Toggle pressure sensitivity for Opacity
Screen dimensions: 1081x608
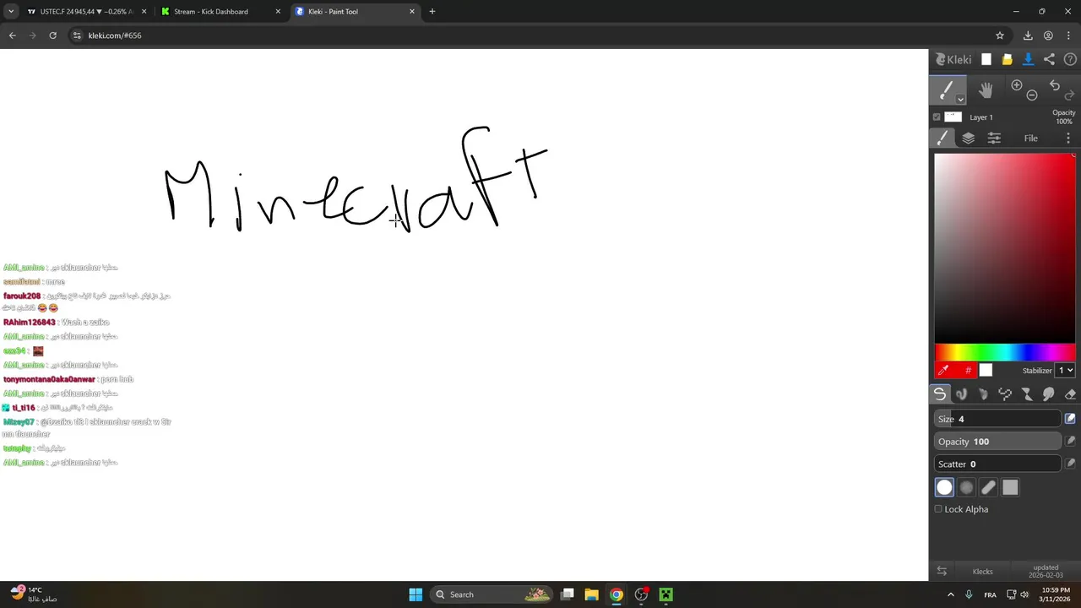(x=1070, y=441)
